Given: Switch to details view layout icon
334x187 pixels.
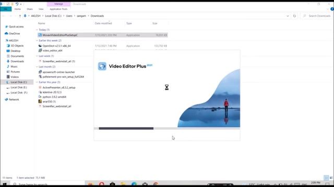Looking at the screenshot, I should tap(326, 178).
